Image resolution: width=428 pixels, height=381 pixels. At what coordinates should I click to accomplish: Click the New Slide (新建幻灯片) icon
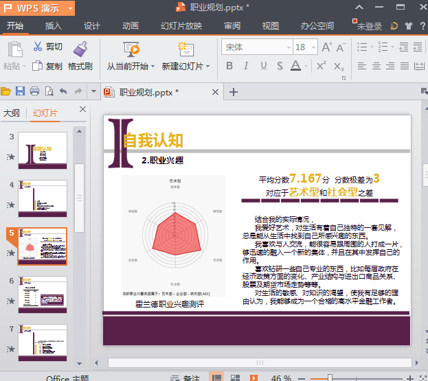coord(185,49)
